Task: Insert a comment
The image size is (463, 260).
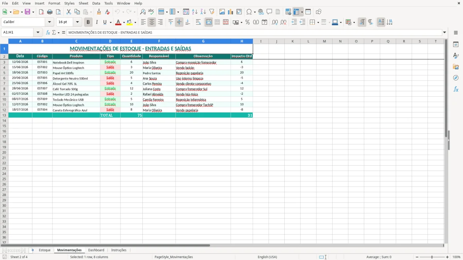Action: (269, 12)
